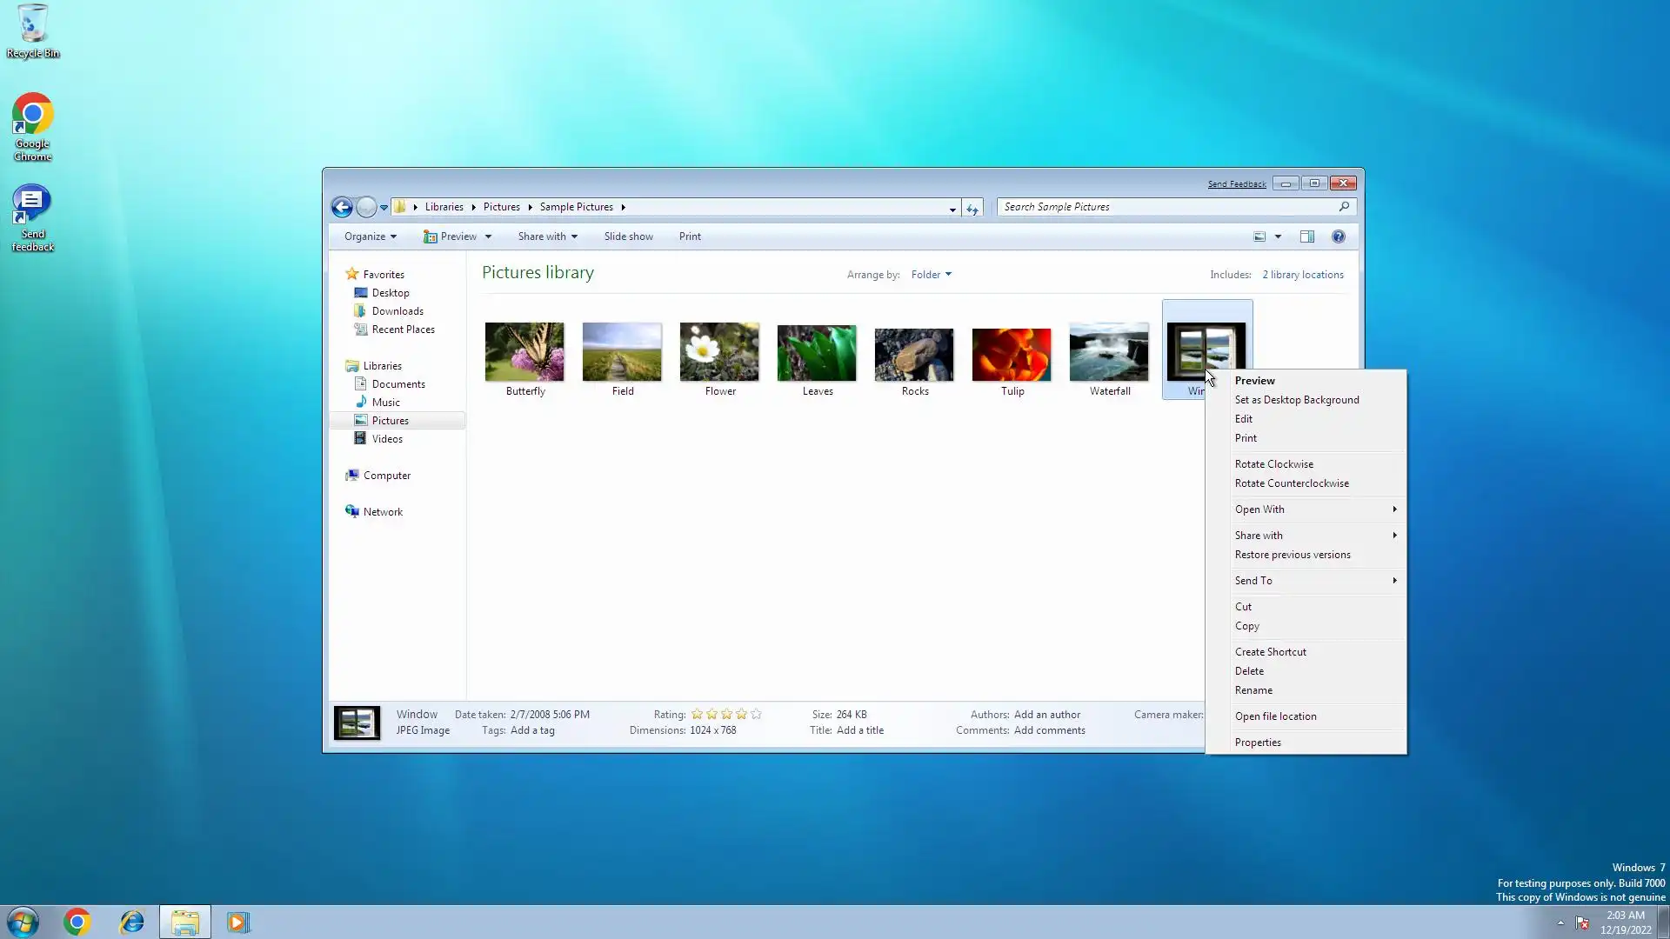Click the Change your view icon
The height and width of the screenshot is (939, 1670).
(x=1259, y=236)
